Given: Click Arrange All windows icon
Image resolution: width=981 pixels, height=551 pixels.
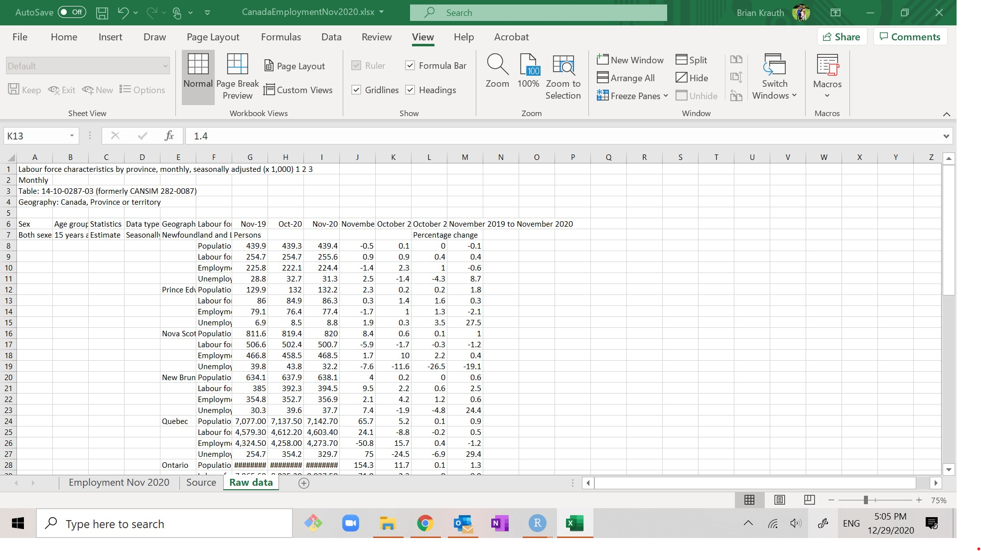Looking at the screenshot, I should click(626, 78).
